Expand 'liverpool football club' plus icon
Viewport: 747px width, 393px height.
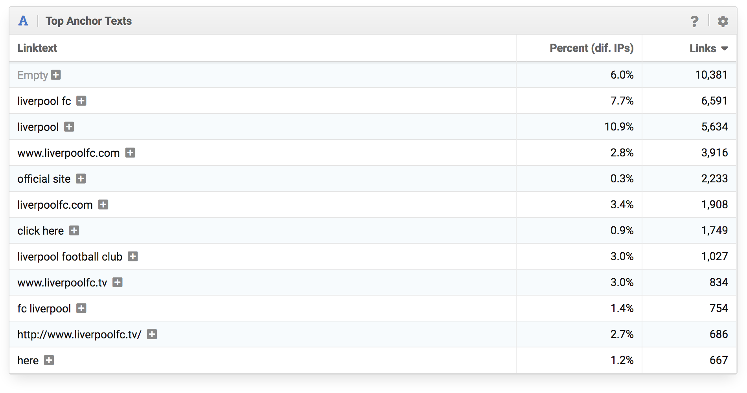pos(133,257)
